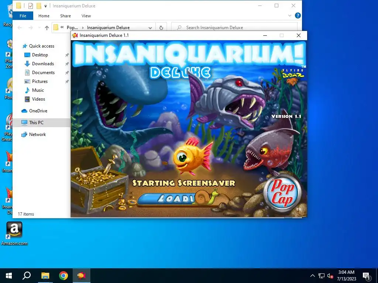Open File Explorer from the taskbar
The image size is (378, 283).
tap(45, 276)
